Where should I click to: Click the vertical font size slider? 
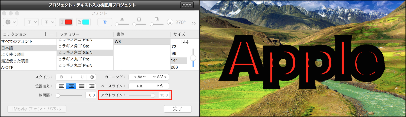[193, 58]
